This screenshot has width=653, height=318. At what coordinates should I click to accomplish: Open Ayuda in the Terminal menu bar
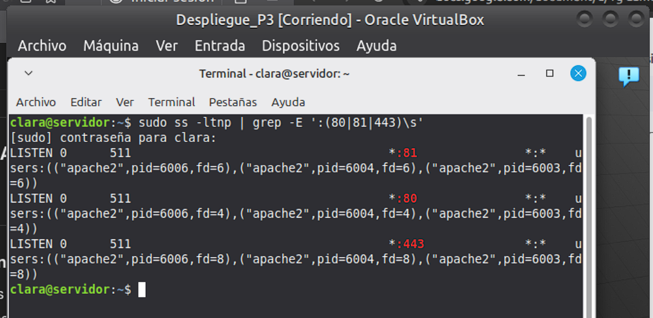point(287,102)
